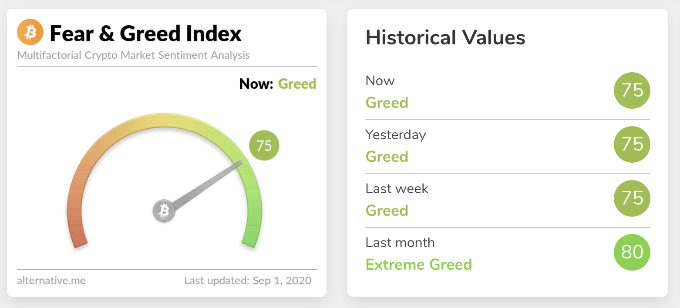Click the Historical Values heading
Screen dimensions: 680x308
point(445,37)
